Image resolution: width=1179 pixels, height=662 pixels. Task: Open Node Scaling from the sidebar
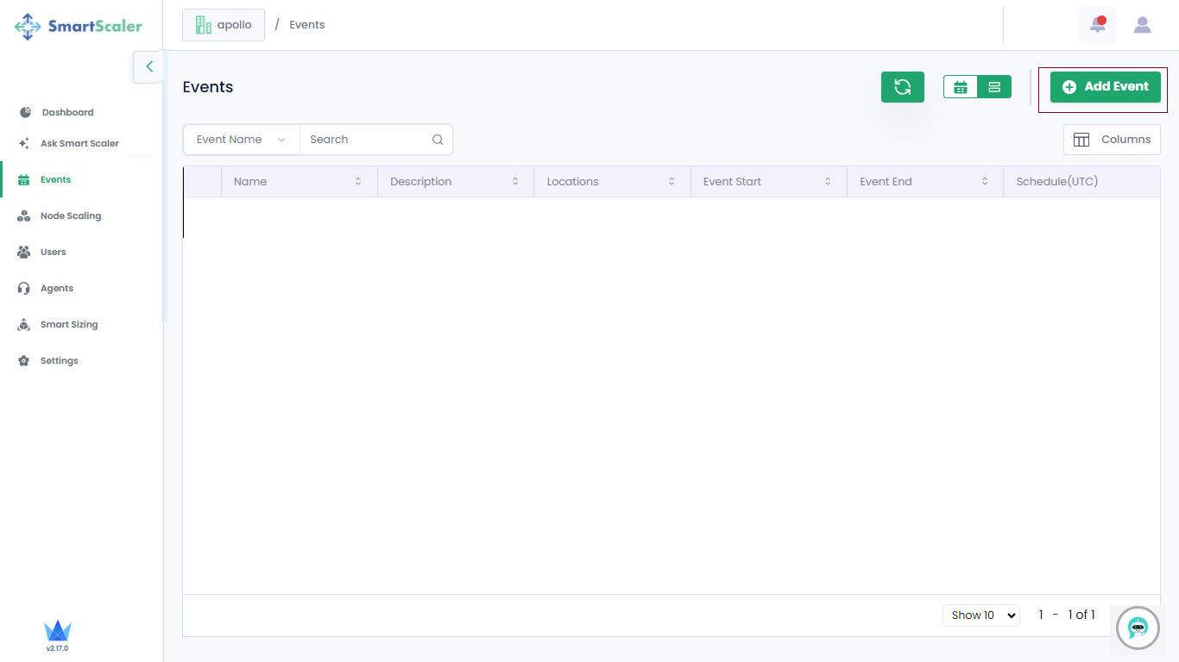[x=70, y=216]
